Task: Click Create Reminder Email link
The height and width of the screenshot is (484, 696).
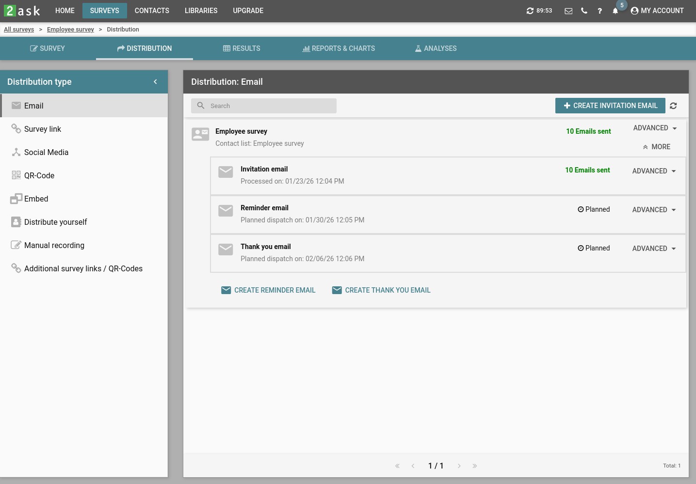Action: [x=268, y=290]
